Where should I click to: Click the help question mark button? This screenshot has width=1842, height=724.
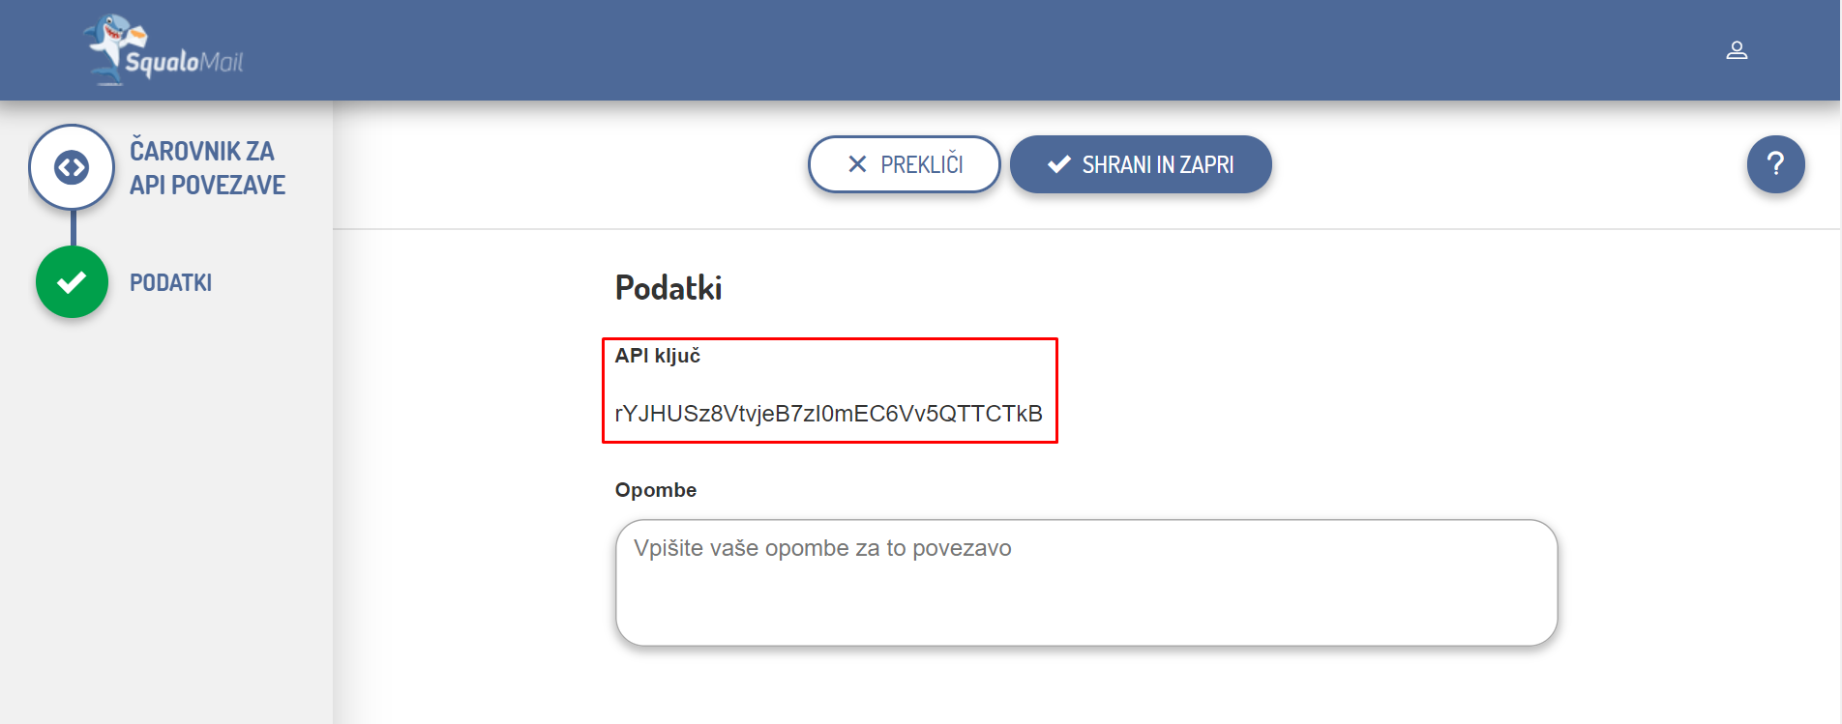[x=1775, y=164]
